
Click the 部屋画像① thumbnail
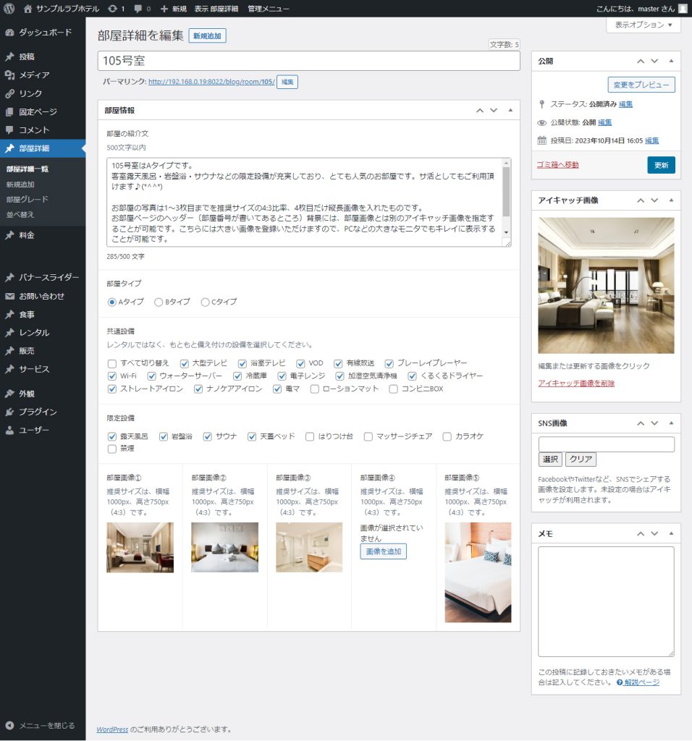140,547
